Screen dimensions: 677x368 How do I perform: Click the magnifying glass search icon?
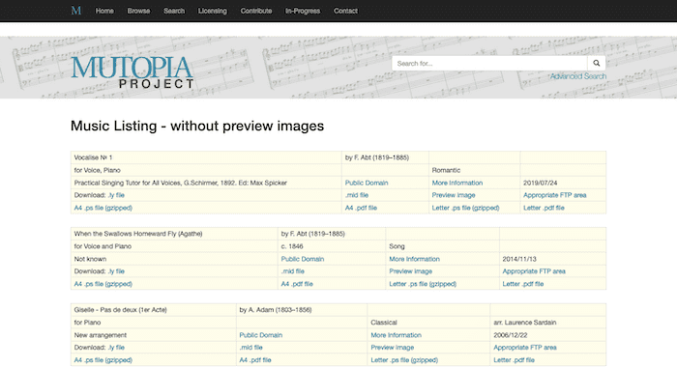(x=597, y=63)
